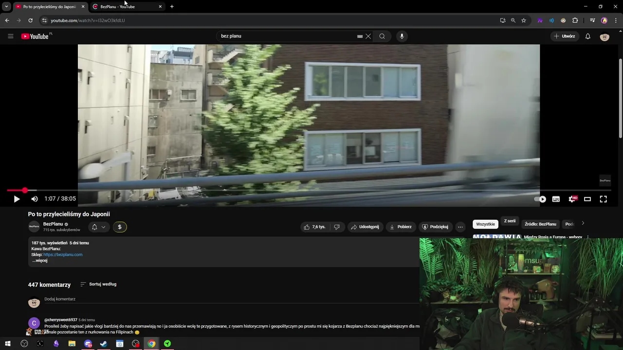
Task: Enter fullscreen mode
Action: click(x=603, y=199)
